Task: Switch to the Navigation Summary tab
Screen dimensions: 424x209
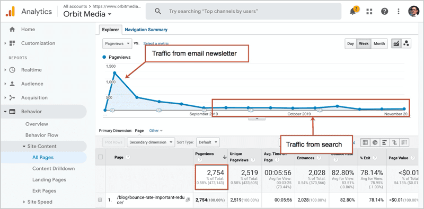Action: 146,30
